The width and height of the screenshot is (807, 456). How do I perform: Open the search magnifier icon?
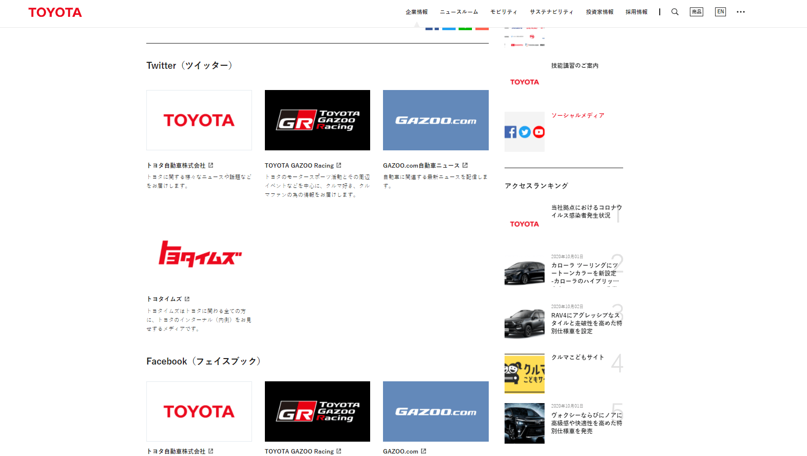pos(675,12)
